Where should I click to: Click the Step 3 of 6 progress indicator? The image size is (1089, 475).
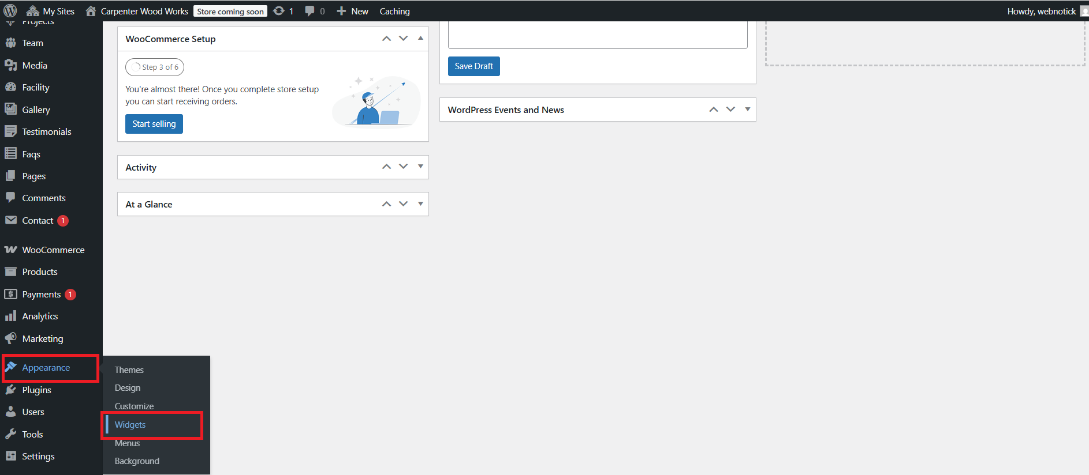tap(155, 67)
